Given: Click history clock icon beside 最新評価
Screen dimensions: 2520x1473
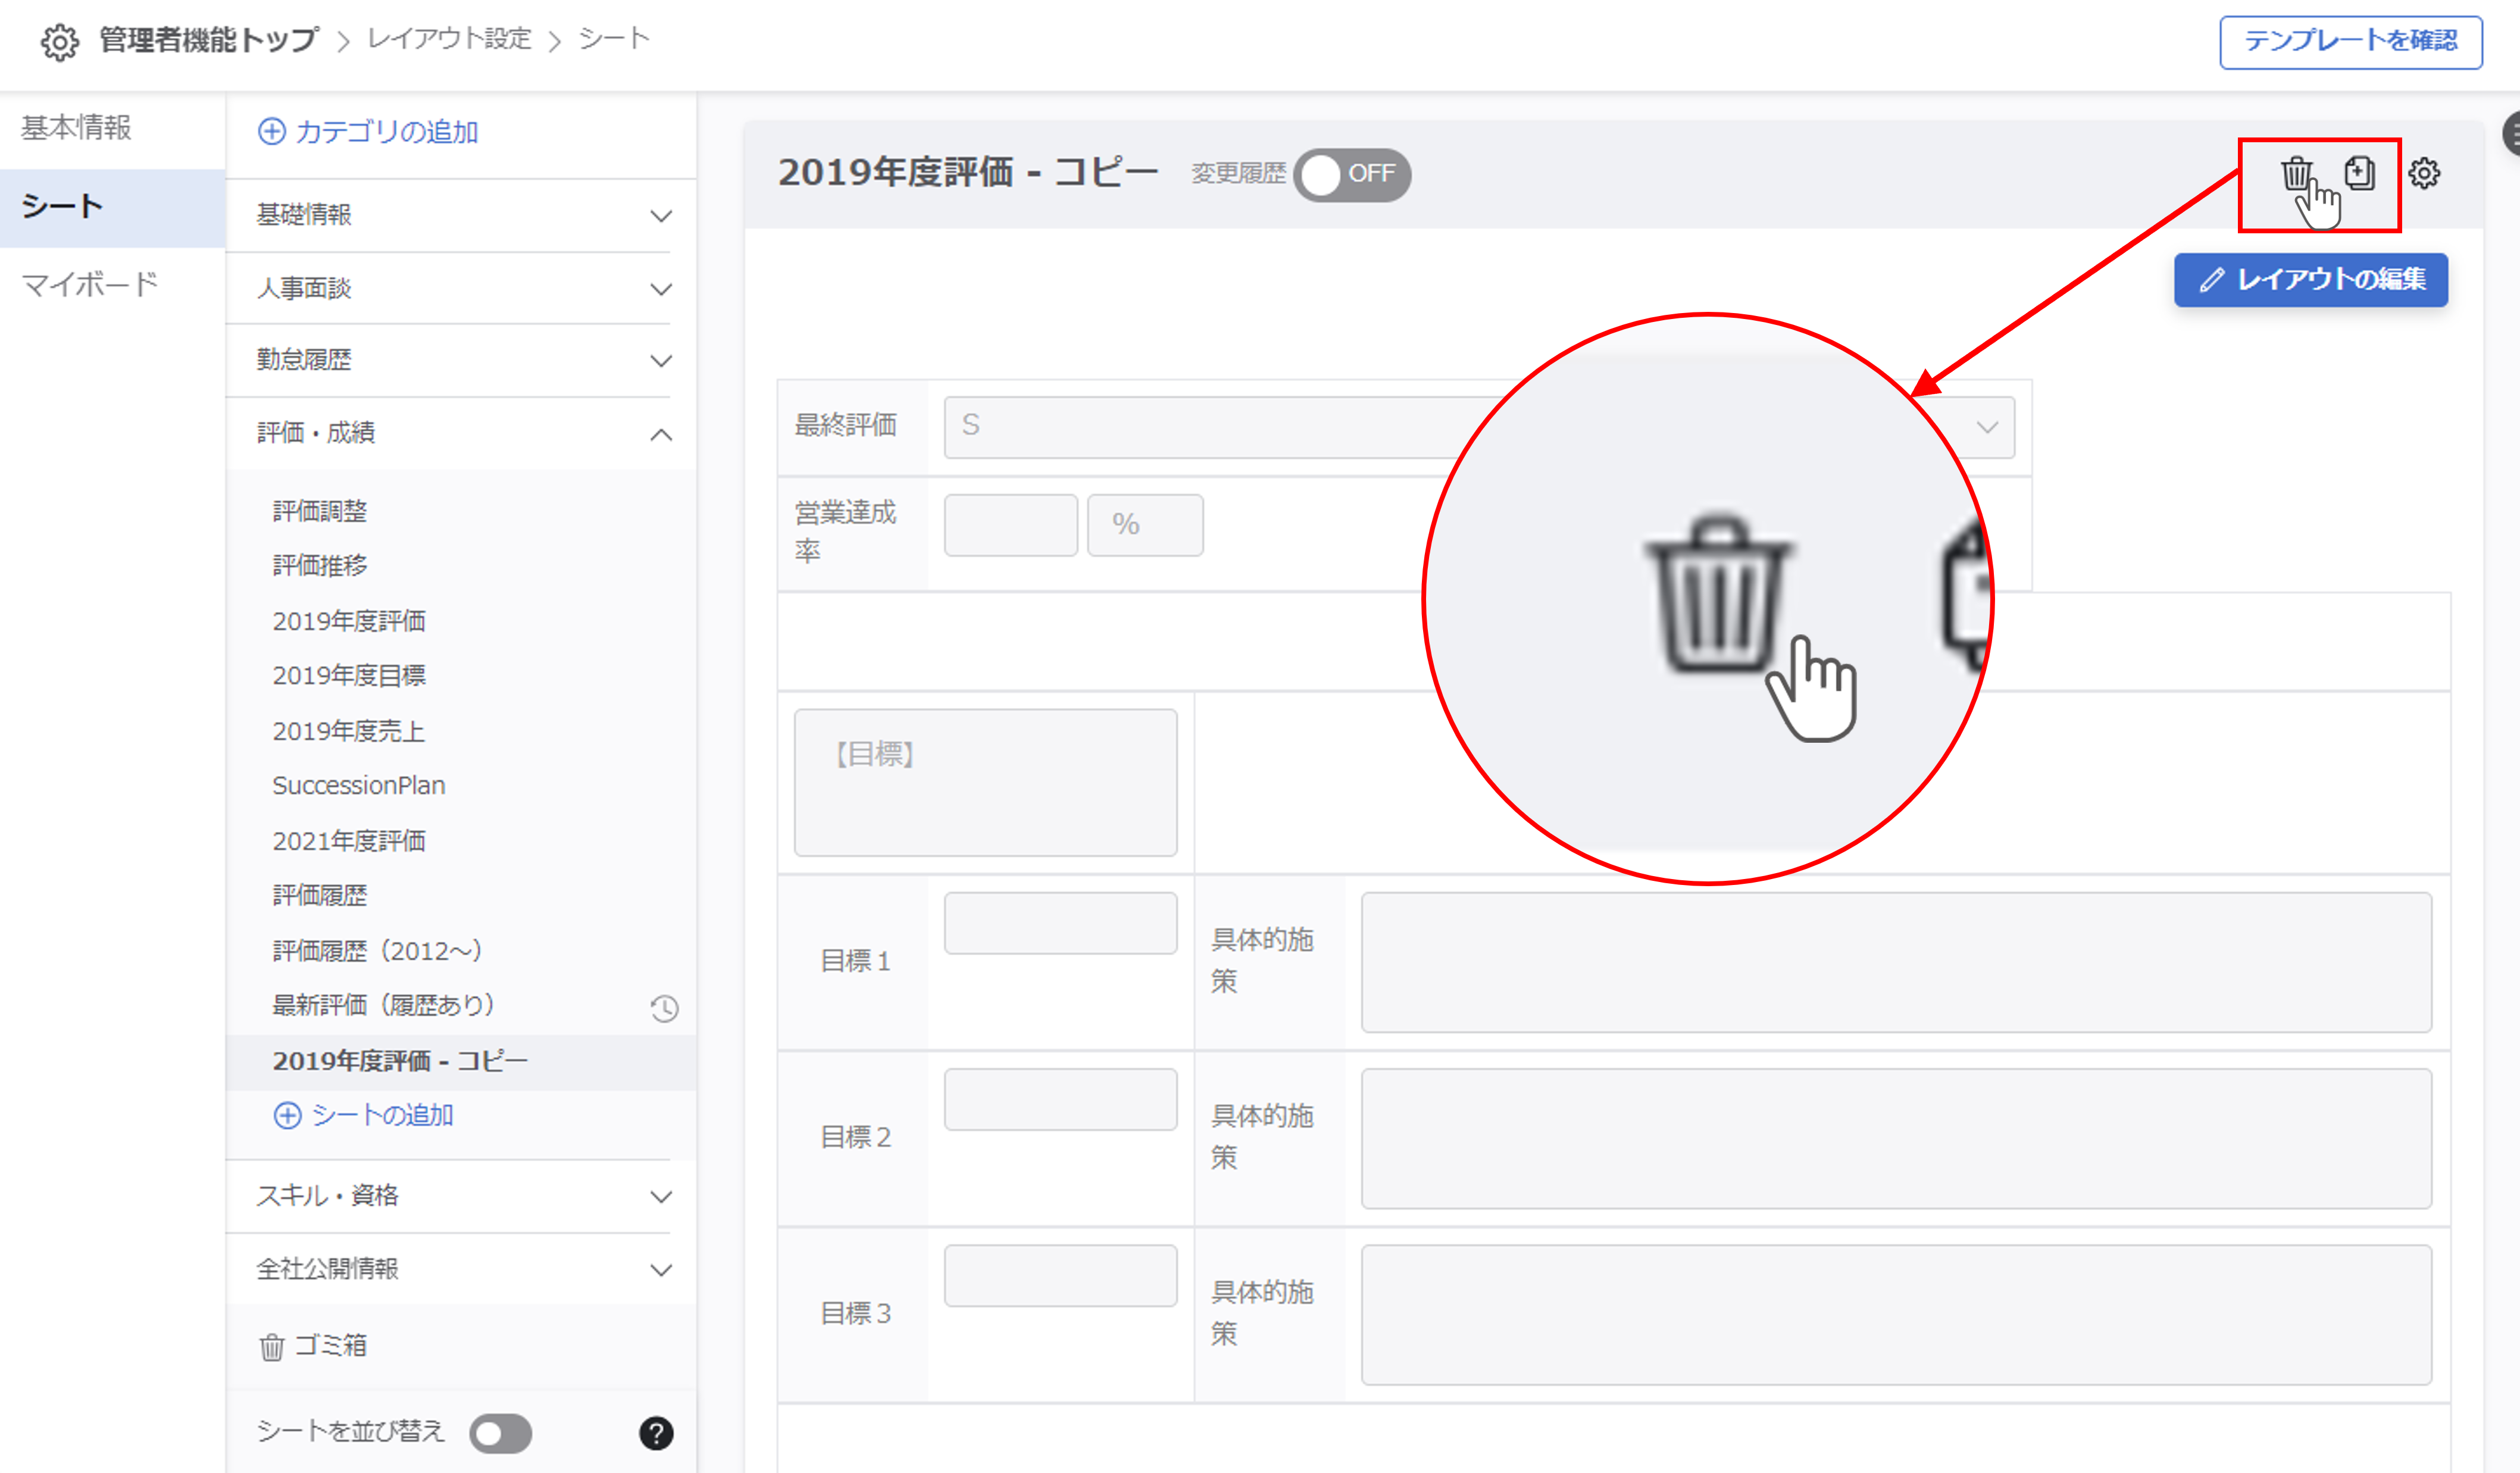Looking at the screenshot, I should tap(664, 1008).
